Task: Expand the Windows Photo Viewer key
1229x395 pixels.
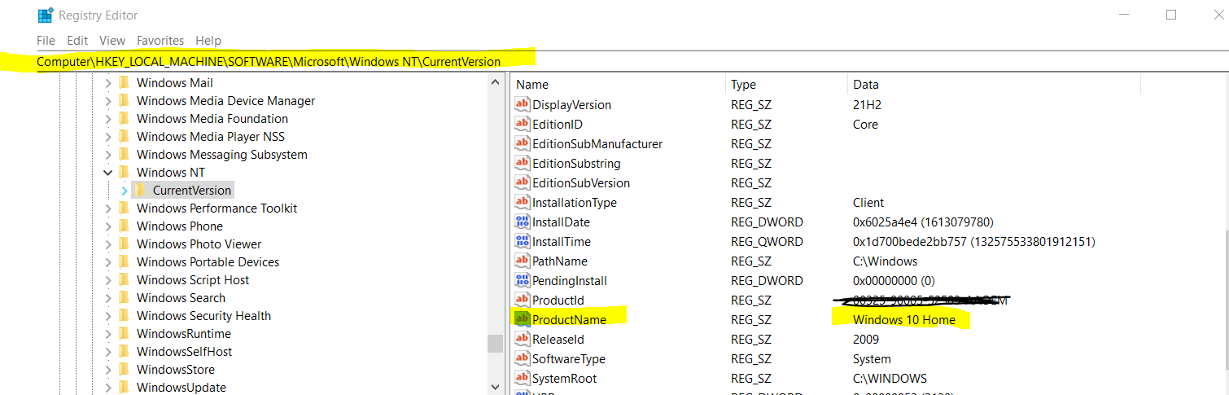Action: pos(108,244)
